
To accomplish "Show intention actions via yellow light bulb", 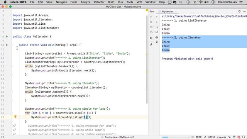I will pyautogui.click(x=15, y=117).
